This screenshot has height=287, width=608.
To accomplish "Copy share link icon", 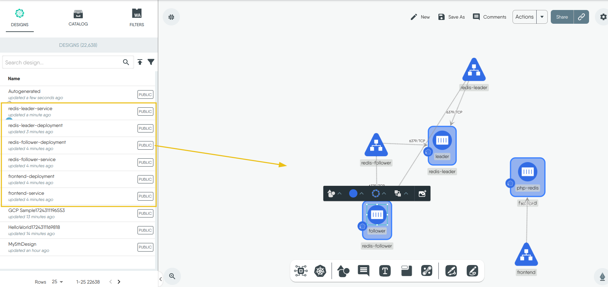I will [581, 17].
